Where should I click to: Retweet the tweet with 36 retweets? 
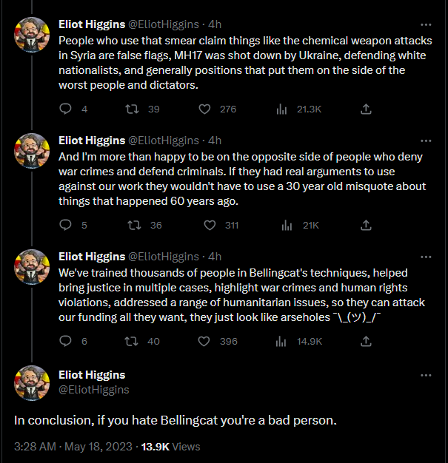(x=133, y=225)
